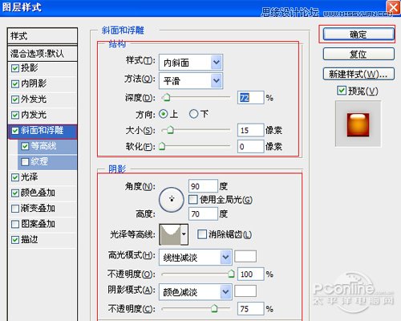Enable the 图案叠加 checkbox
Screen dimensions: 401x321
[15, 224]
